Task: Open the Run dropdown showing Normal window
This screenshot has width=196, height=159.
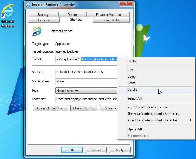Action: point(86,91)
